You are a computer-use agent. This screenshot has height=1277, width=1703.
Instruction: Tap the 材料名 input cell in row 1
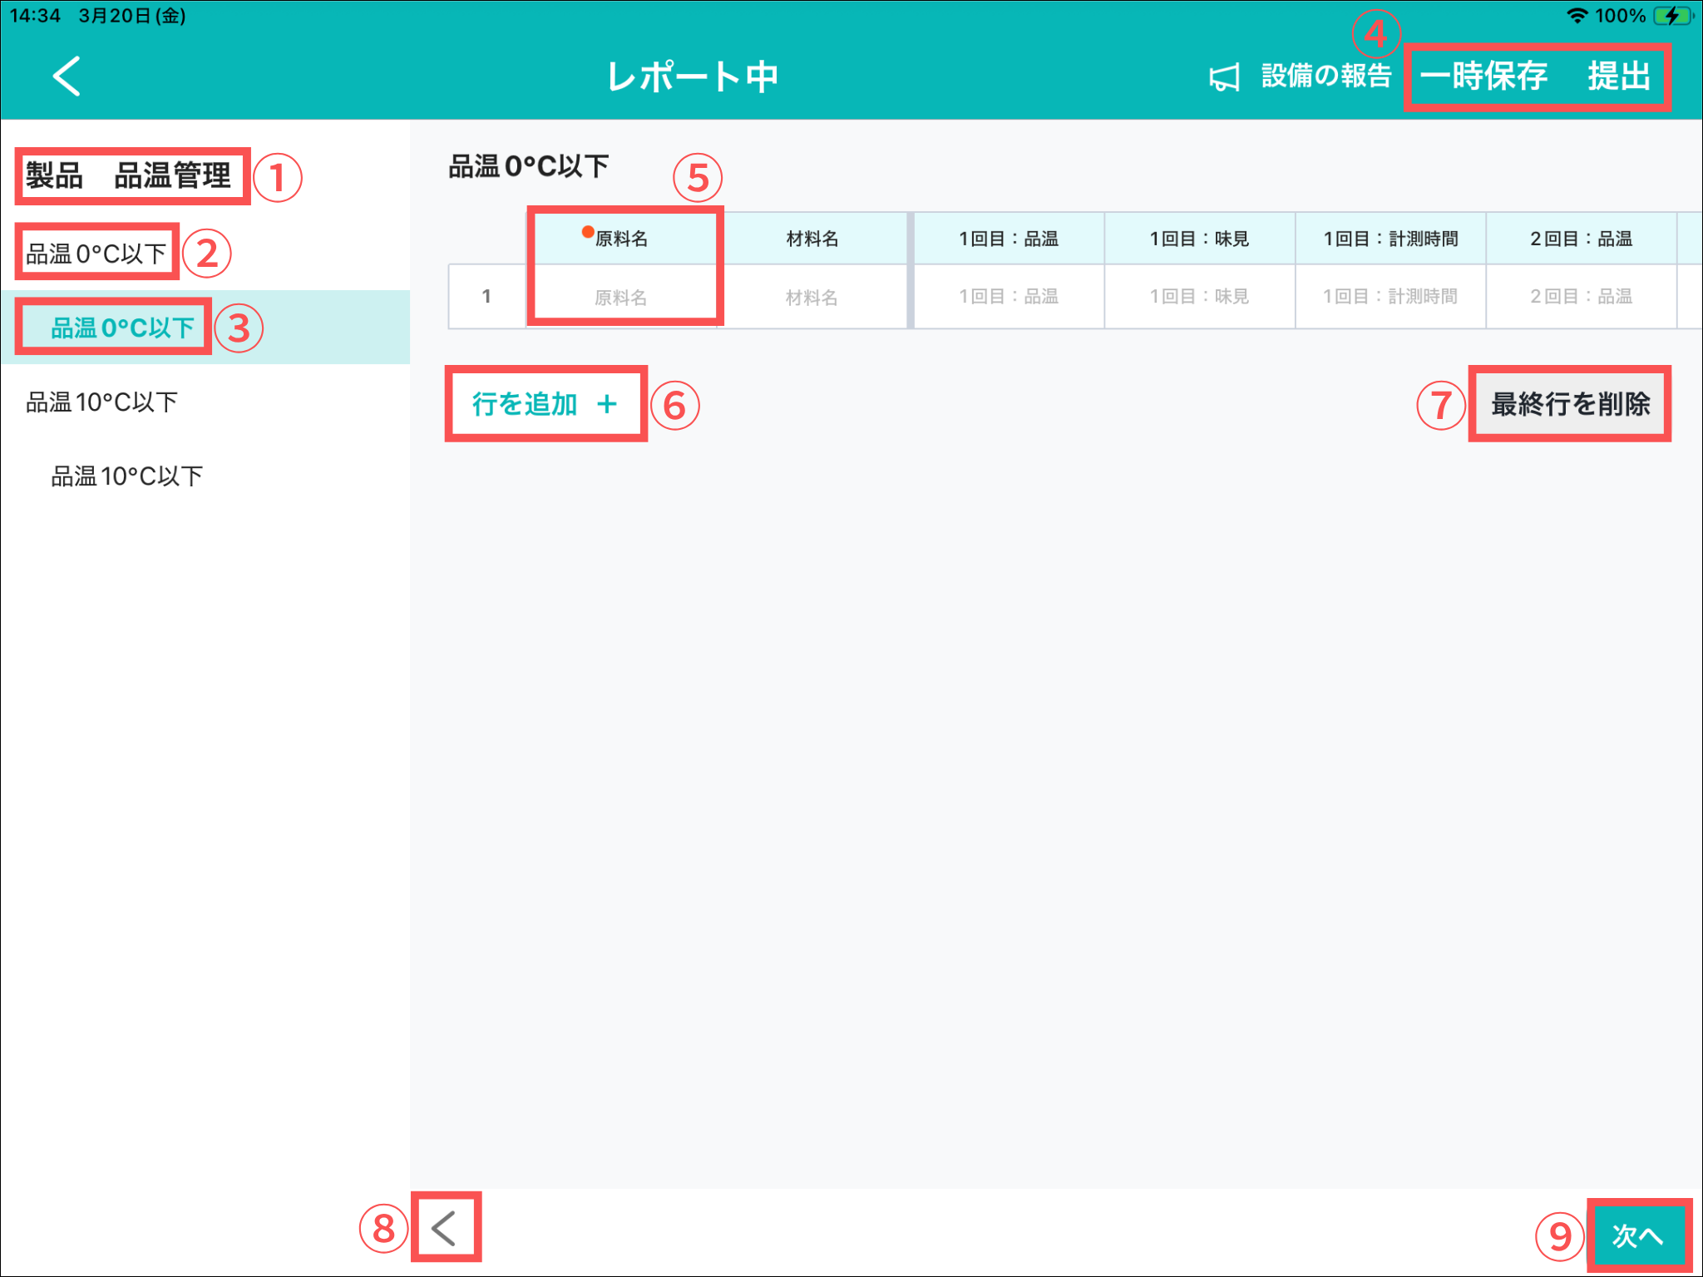[x=812, y=297]
